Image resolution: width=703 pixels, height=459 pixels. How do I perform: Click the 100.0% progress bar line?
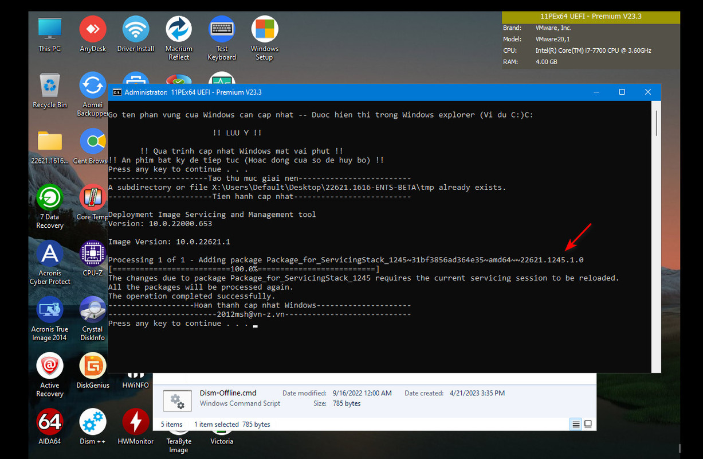[x=244, y=269]
